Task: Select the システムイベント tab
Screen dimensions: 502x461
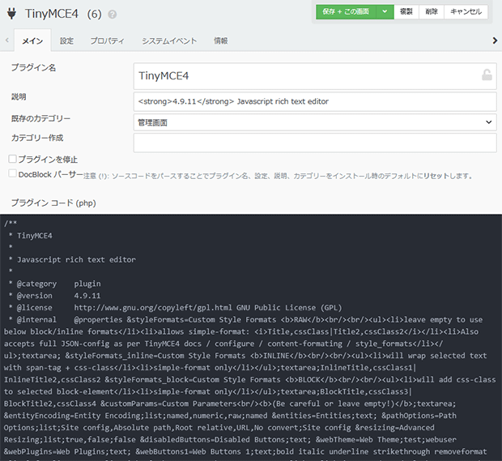Action: (x=168, y=41)
